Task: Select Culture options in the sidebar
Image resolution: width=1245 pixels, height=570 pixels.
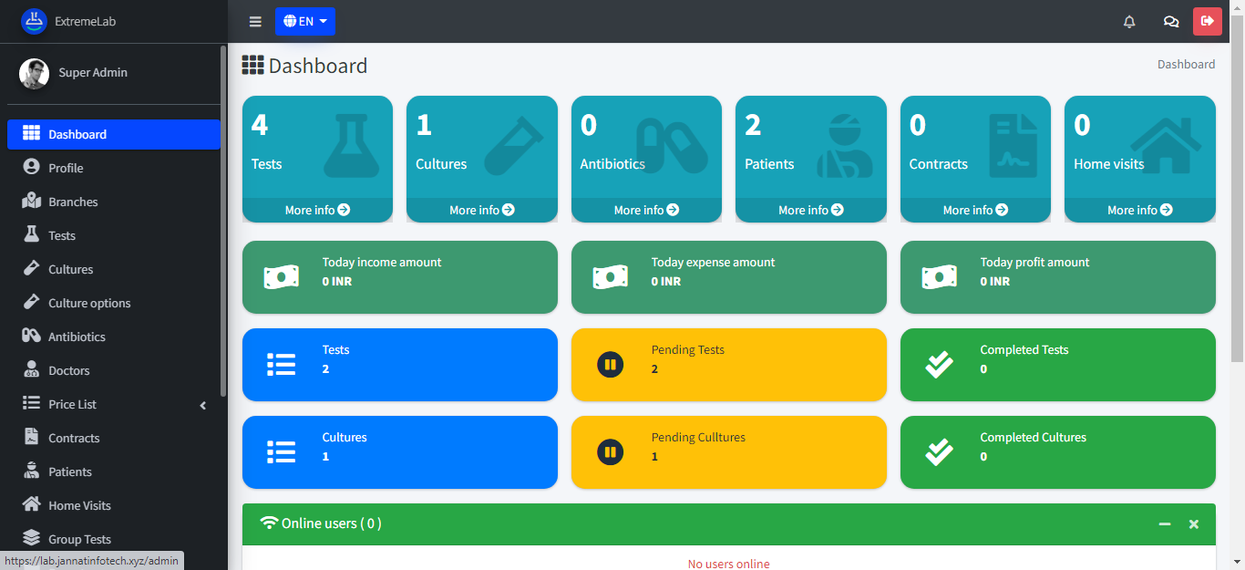Action: [89, 303]
